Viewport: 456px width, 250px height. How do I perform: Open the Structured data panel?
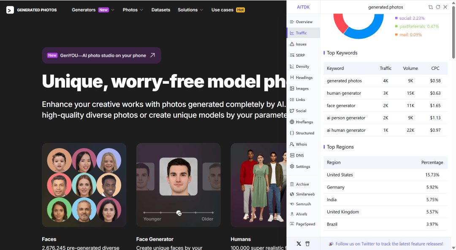pyautogui.click(x=303, y=133)
